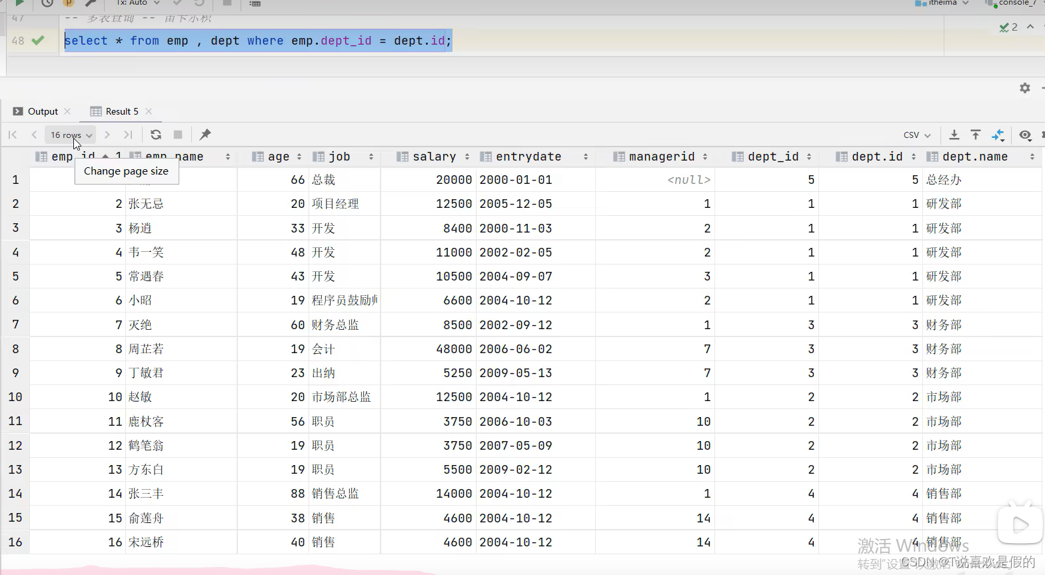The image size is (1045, 575).
Task: Click the job cell 项目经理
Action: pos(345,204)
